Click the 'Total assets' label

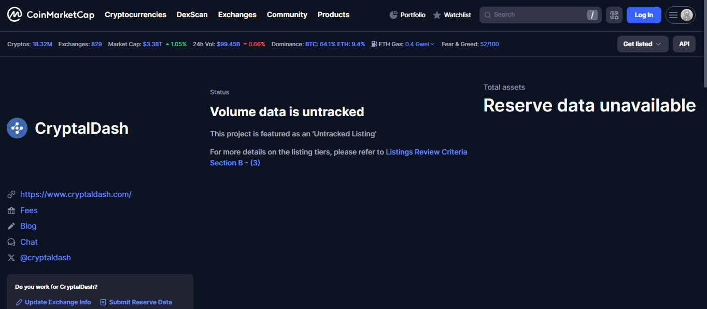[504, 87]
